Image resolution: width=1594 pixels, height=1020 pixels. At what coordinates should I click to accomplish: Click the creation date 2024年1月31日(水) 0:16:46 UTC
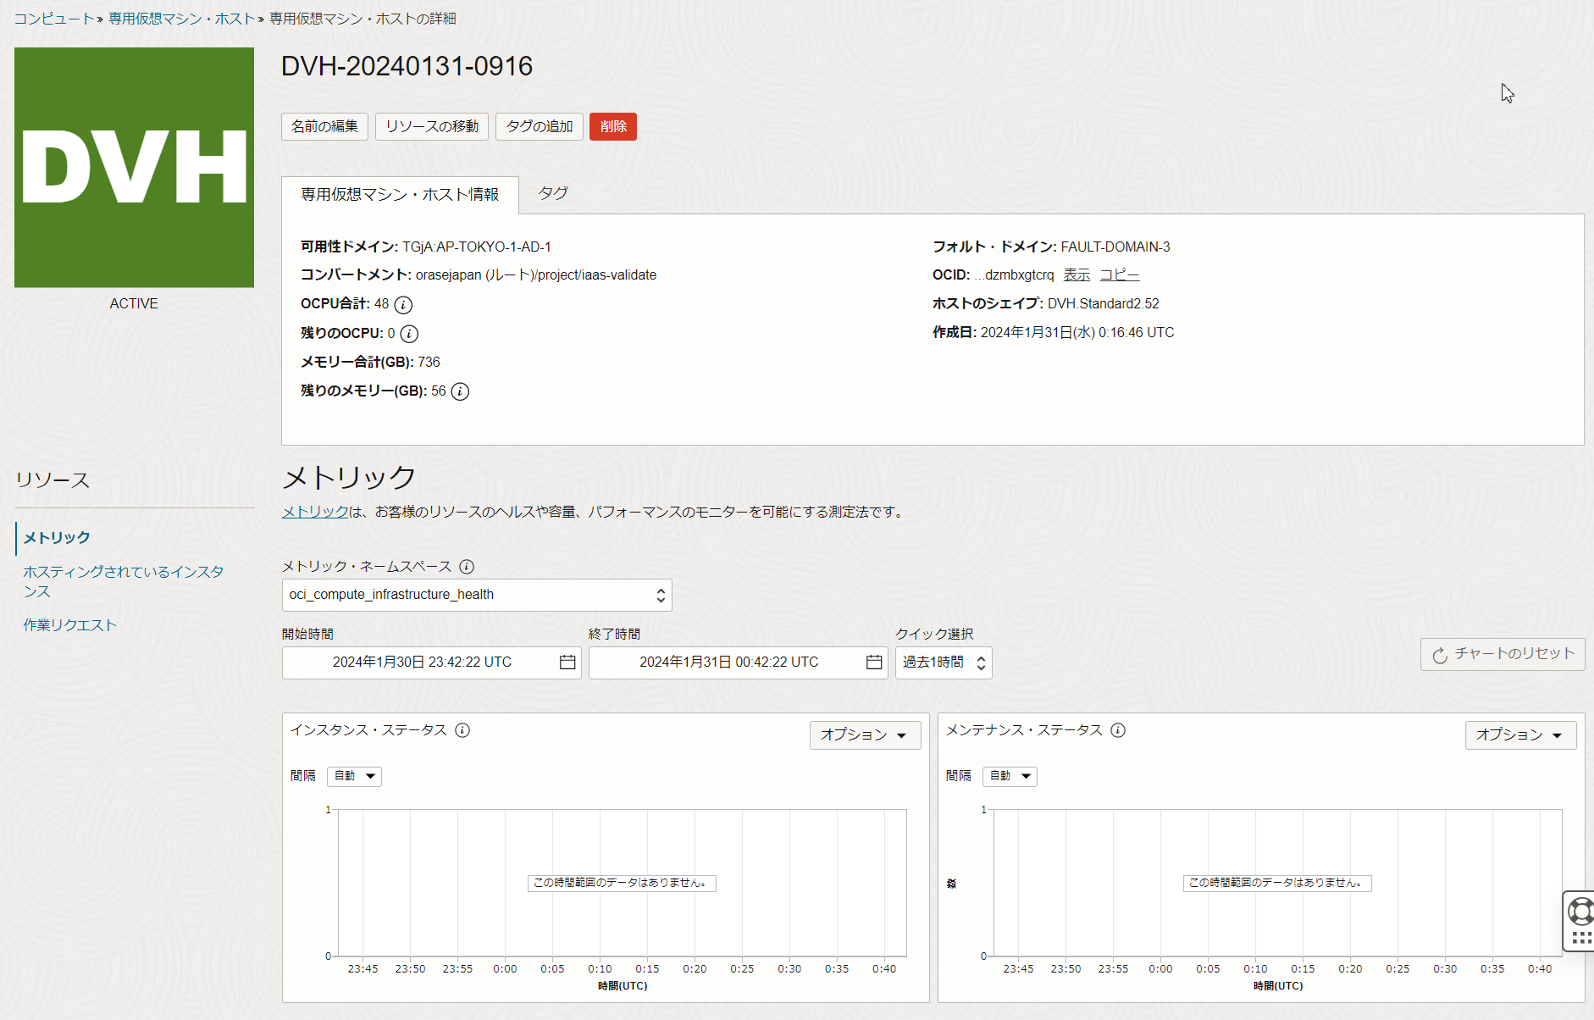pos(1077,332)
